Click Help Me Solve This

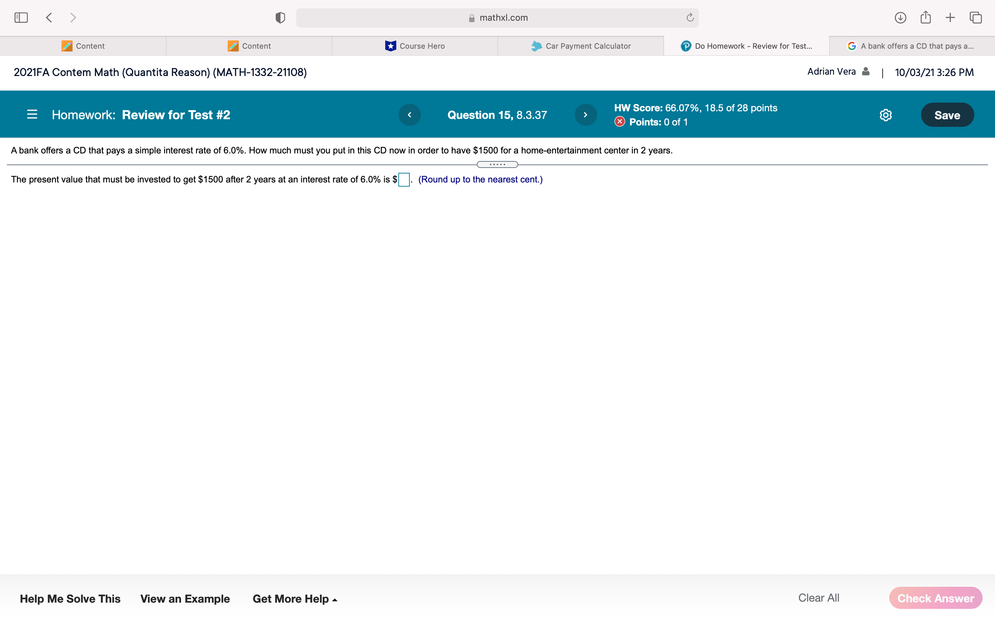(70, 599)
